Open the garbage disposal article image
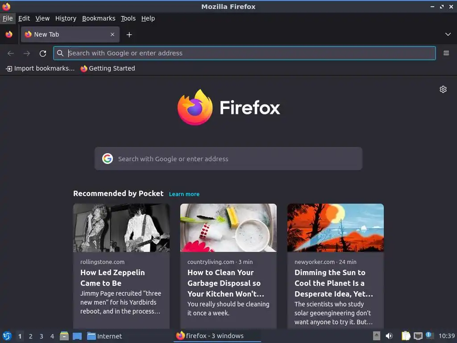This screenshot has width=457, height=343. (228, 228)
